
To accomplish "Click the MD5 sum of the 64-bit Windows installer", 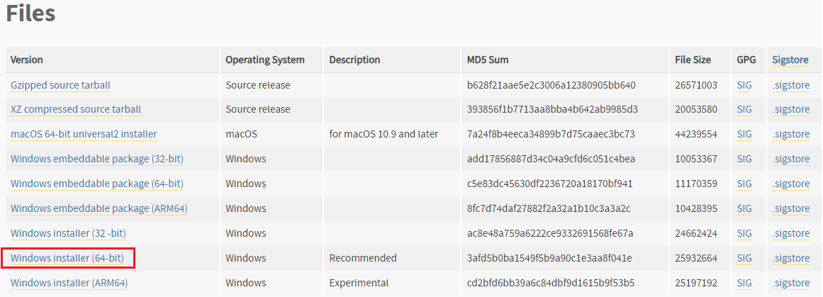I will [x=549, y=258].
